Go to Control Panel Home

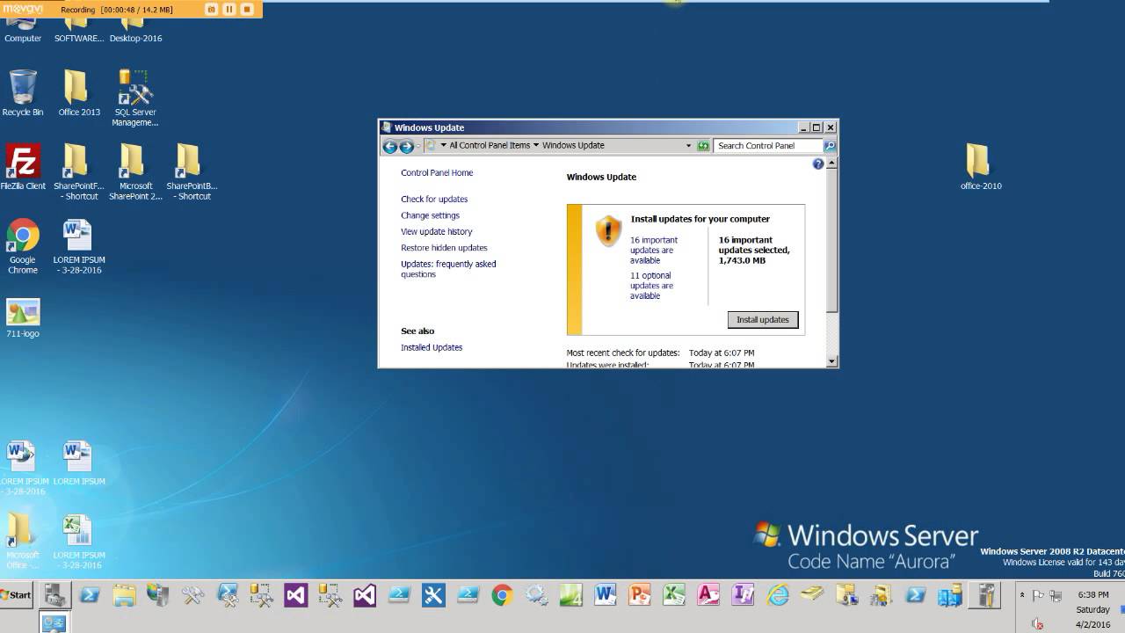[437, 173]
